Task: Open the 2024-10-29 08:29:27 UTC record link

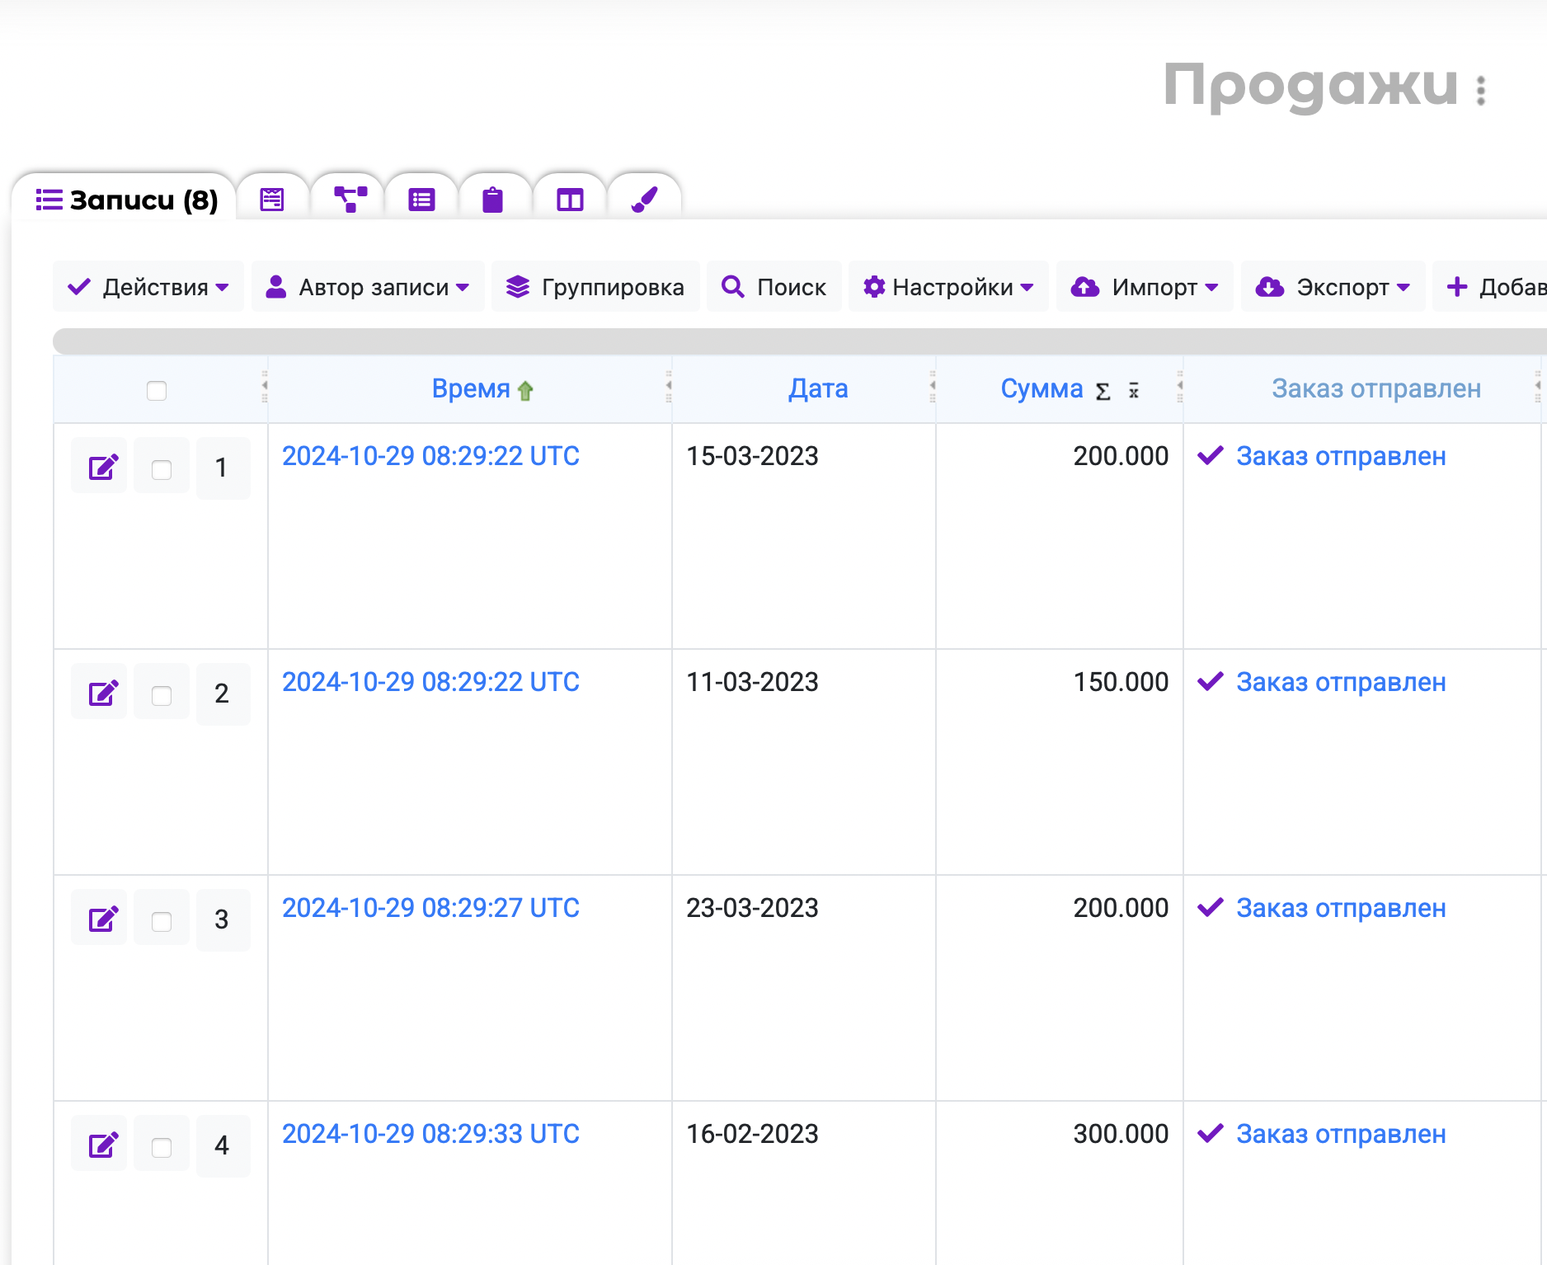Action: [430, 908]
